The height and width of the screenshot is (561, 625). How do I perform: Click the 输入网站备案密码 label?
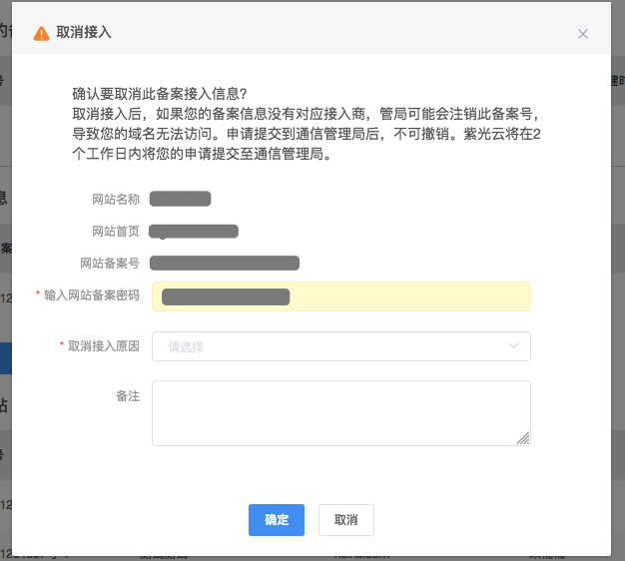pyautogui.click(x=92, y=296)
